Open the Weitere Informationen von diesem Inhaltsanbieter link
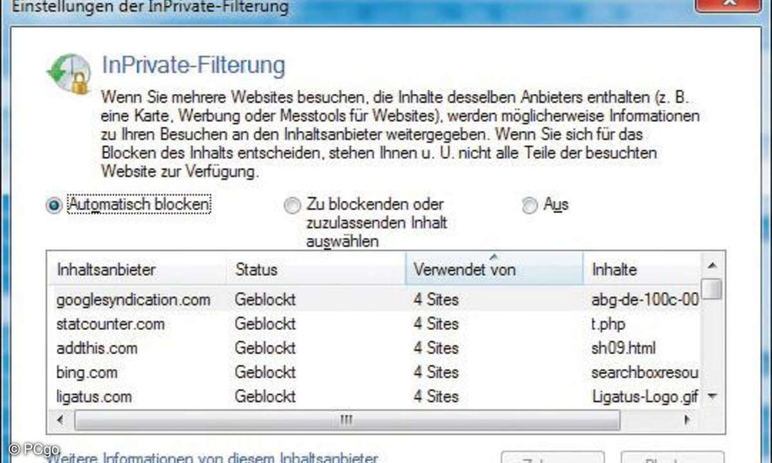This screenshot has height=463, width=772. pyautogui.click(x=212, y=458)
